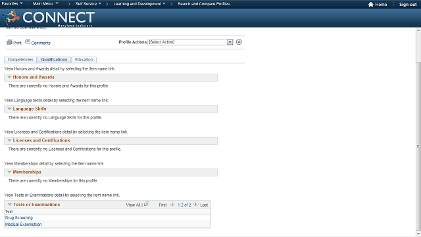
Task: Open the Profile Actions dropdown
Action: tap(190, 42)
